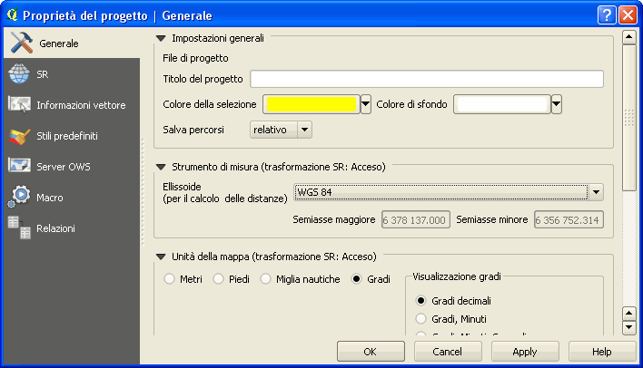Select the Stili predefiniti brush icon
The height and width of the screenshot is (368, 643).
point(20,136)
